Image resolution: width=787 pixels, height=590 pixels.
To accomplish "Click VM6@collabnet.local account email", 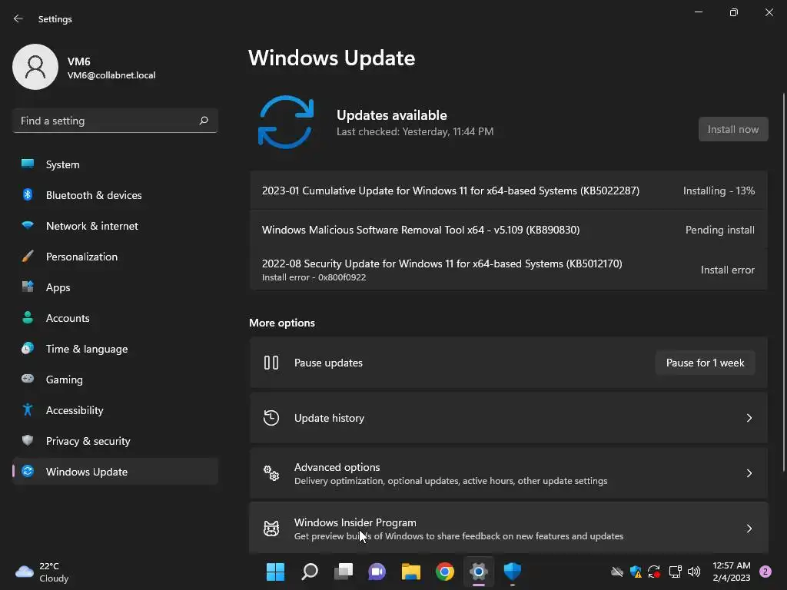I will coord(111,75).
